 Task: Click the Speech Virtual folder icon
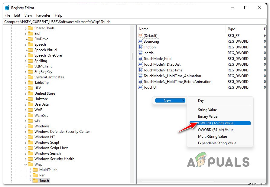(x=31, y=50)
